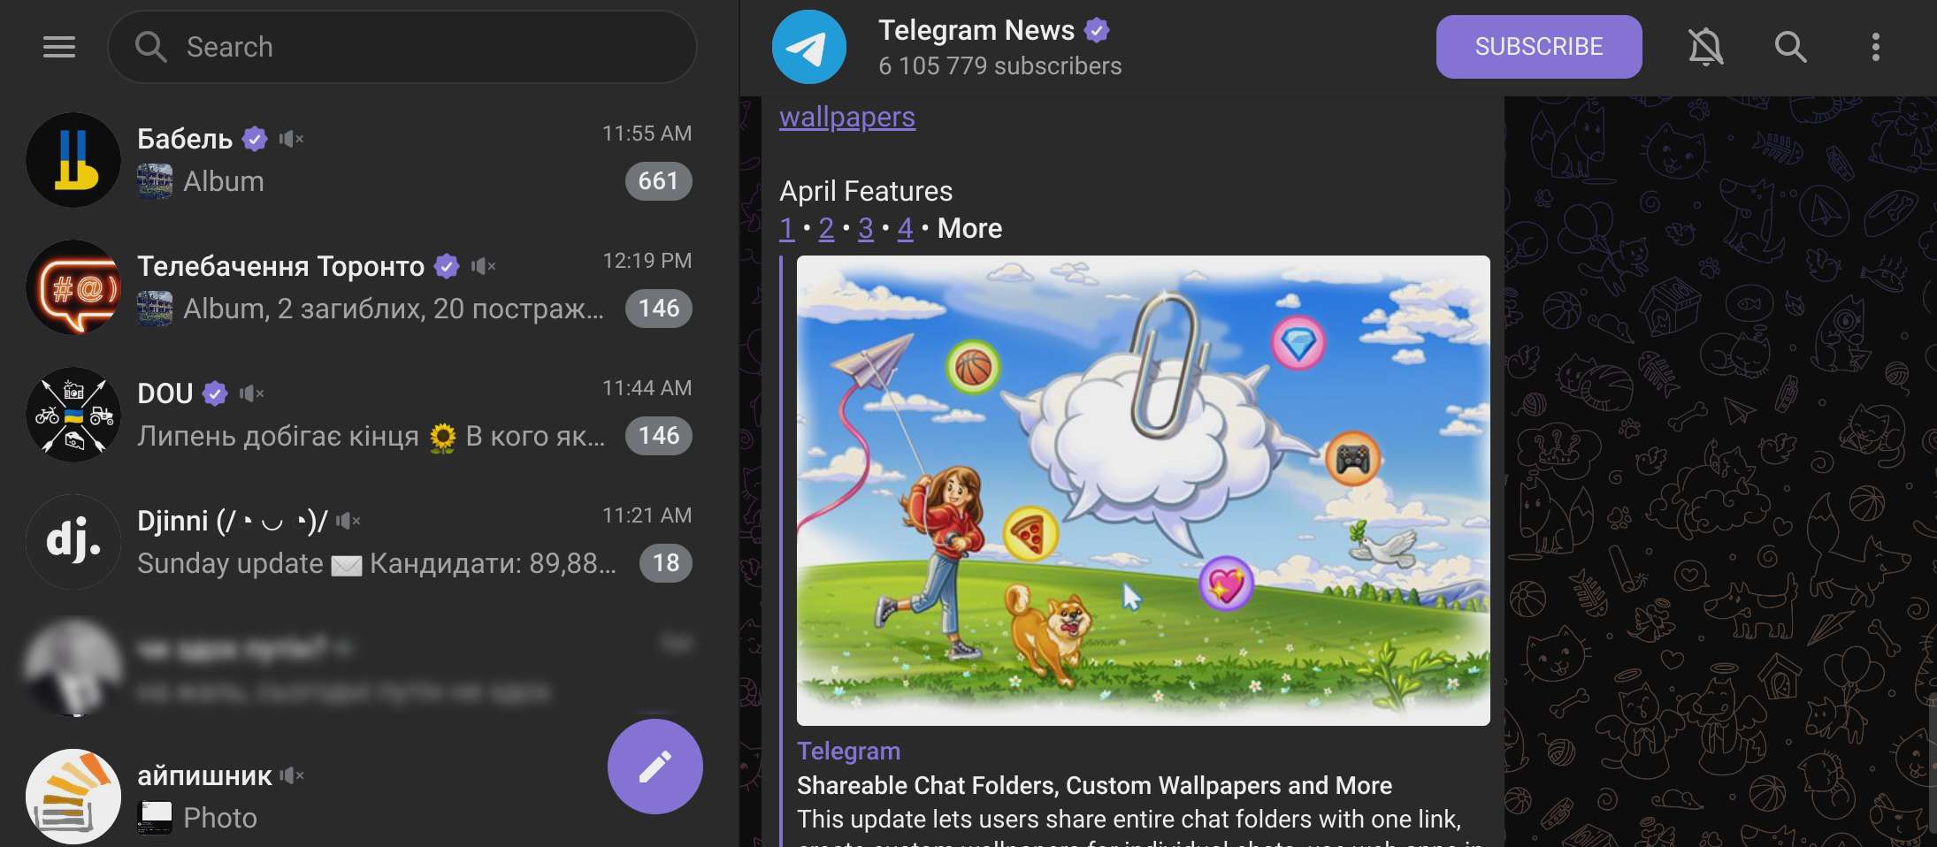Screen dimensions: 1937x847
Task: Click the 661 unread badge
Action: (x=658, y=181)
